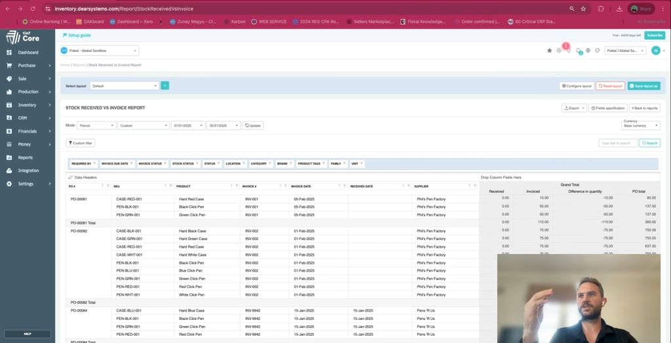Open the Export dropdown button

(x=574, y=108)
